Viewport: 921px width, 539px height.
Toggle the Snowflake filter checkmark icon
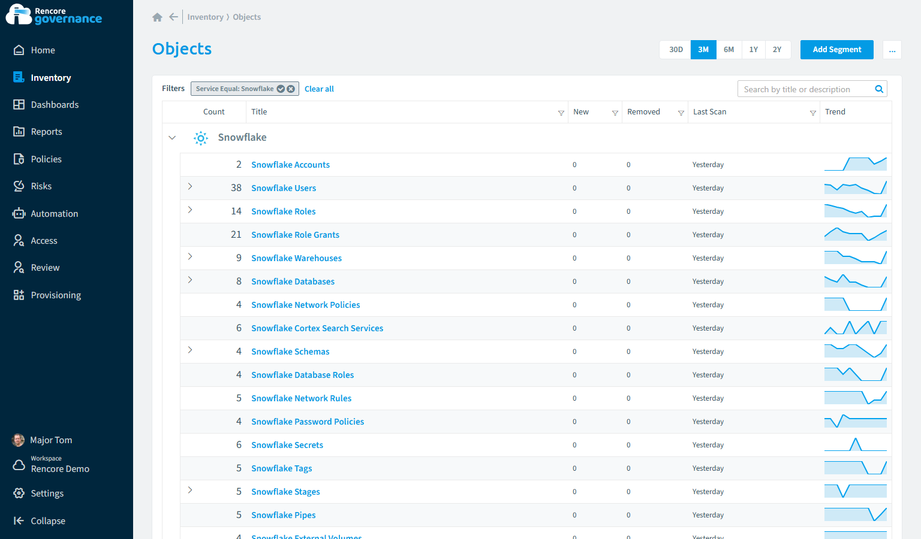pos(281,89)
